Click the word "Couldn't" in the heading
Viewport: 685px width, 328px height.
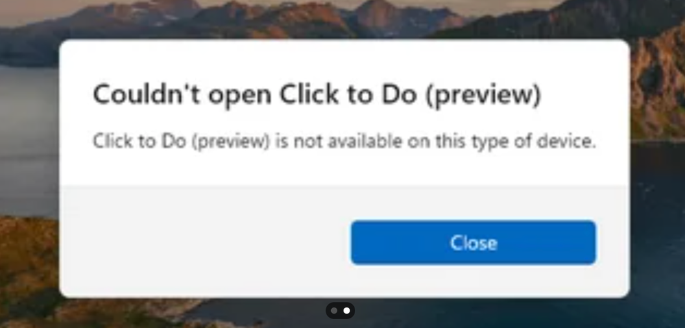pos(146,94)
